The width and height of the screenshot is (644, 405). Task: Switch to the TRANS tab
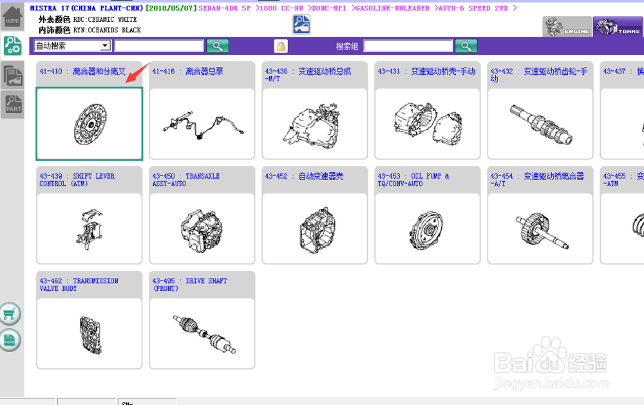pos(618,26)
